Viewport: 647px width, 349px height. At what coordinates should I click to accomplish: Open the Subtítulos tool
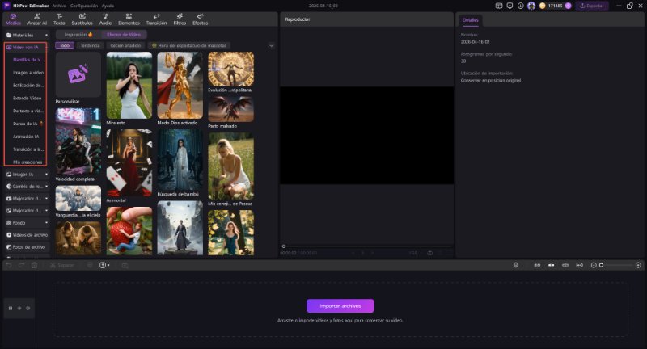click(x=82, y=19)
